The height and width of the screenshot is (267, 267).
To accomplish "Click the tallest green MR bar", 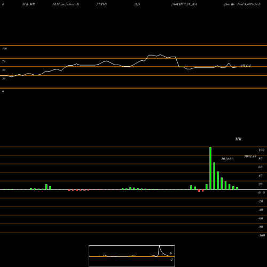I will 210,168.
